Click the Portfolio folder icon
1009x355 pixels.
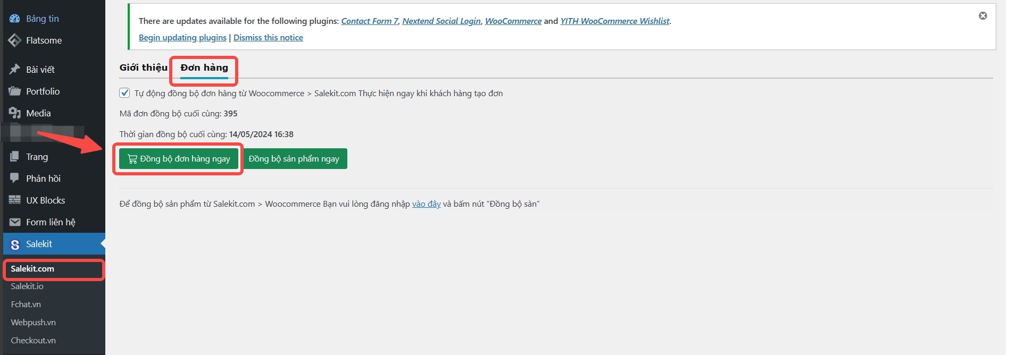pos(14,91)
